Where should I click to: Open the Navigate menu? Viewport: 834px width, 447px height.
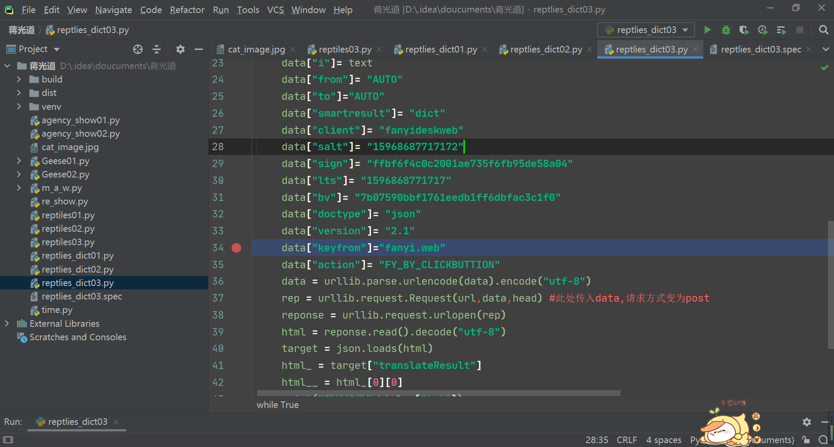113,10
